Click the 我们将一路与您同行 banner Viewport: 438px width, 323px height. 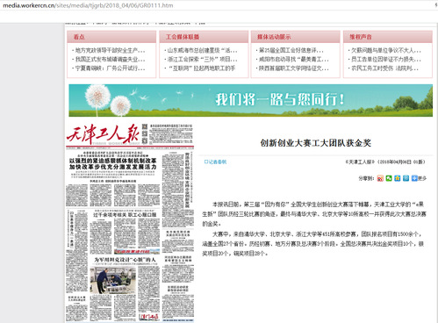(x=250, y=100)
